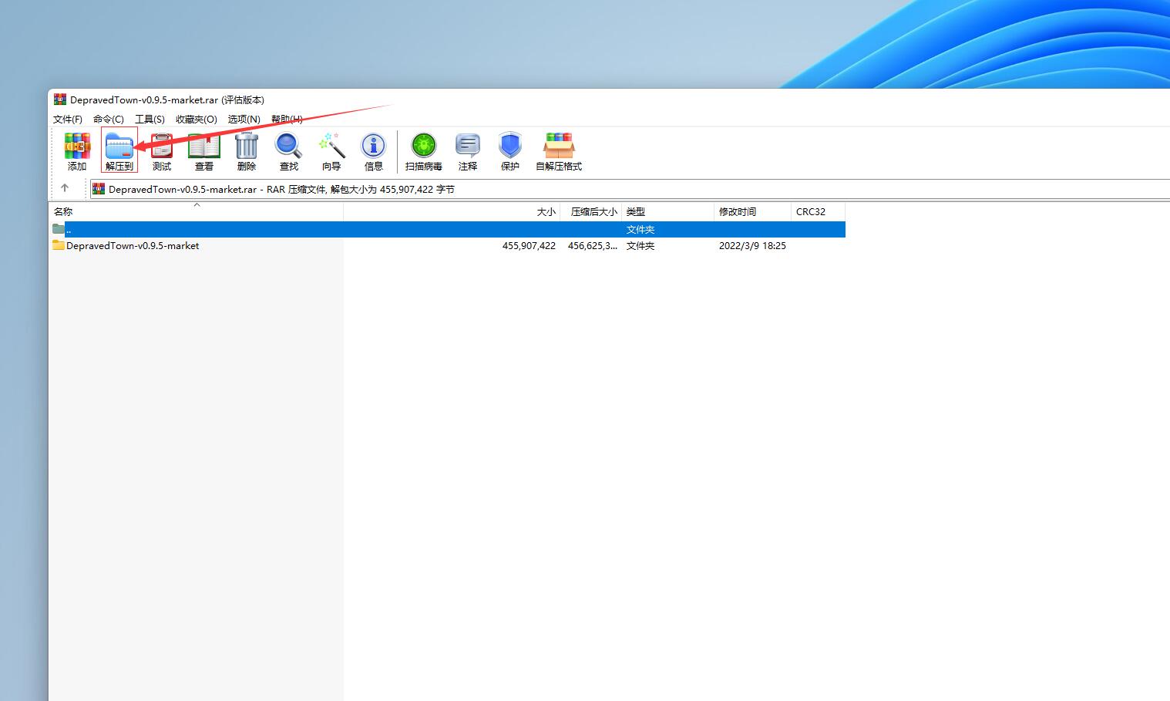
Task: Sort by 压缩后大小 column header
Action: pos(591,211)
